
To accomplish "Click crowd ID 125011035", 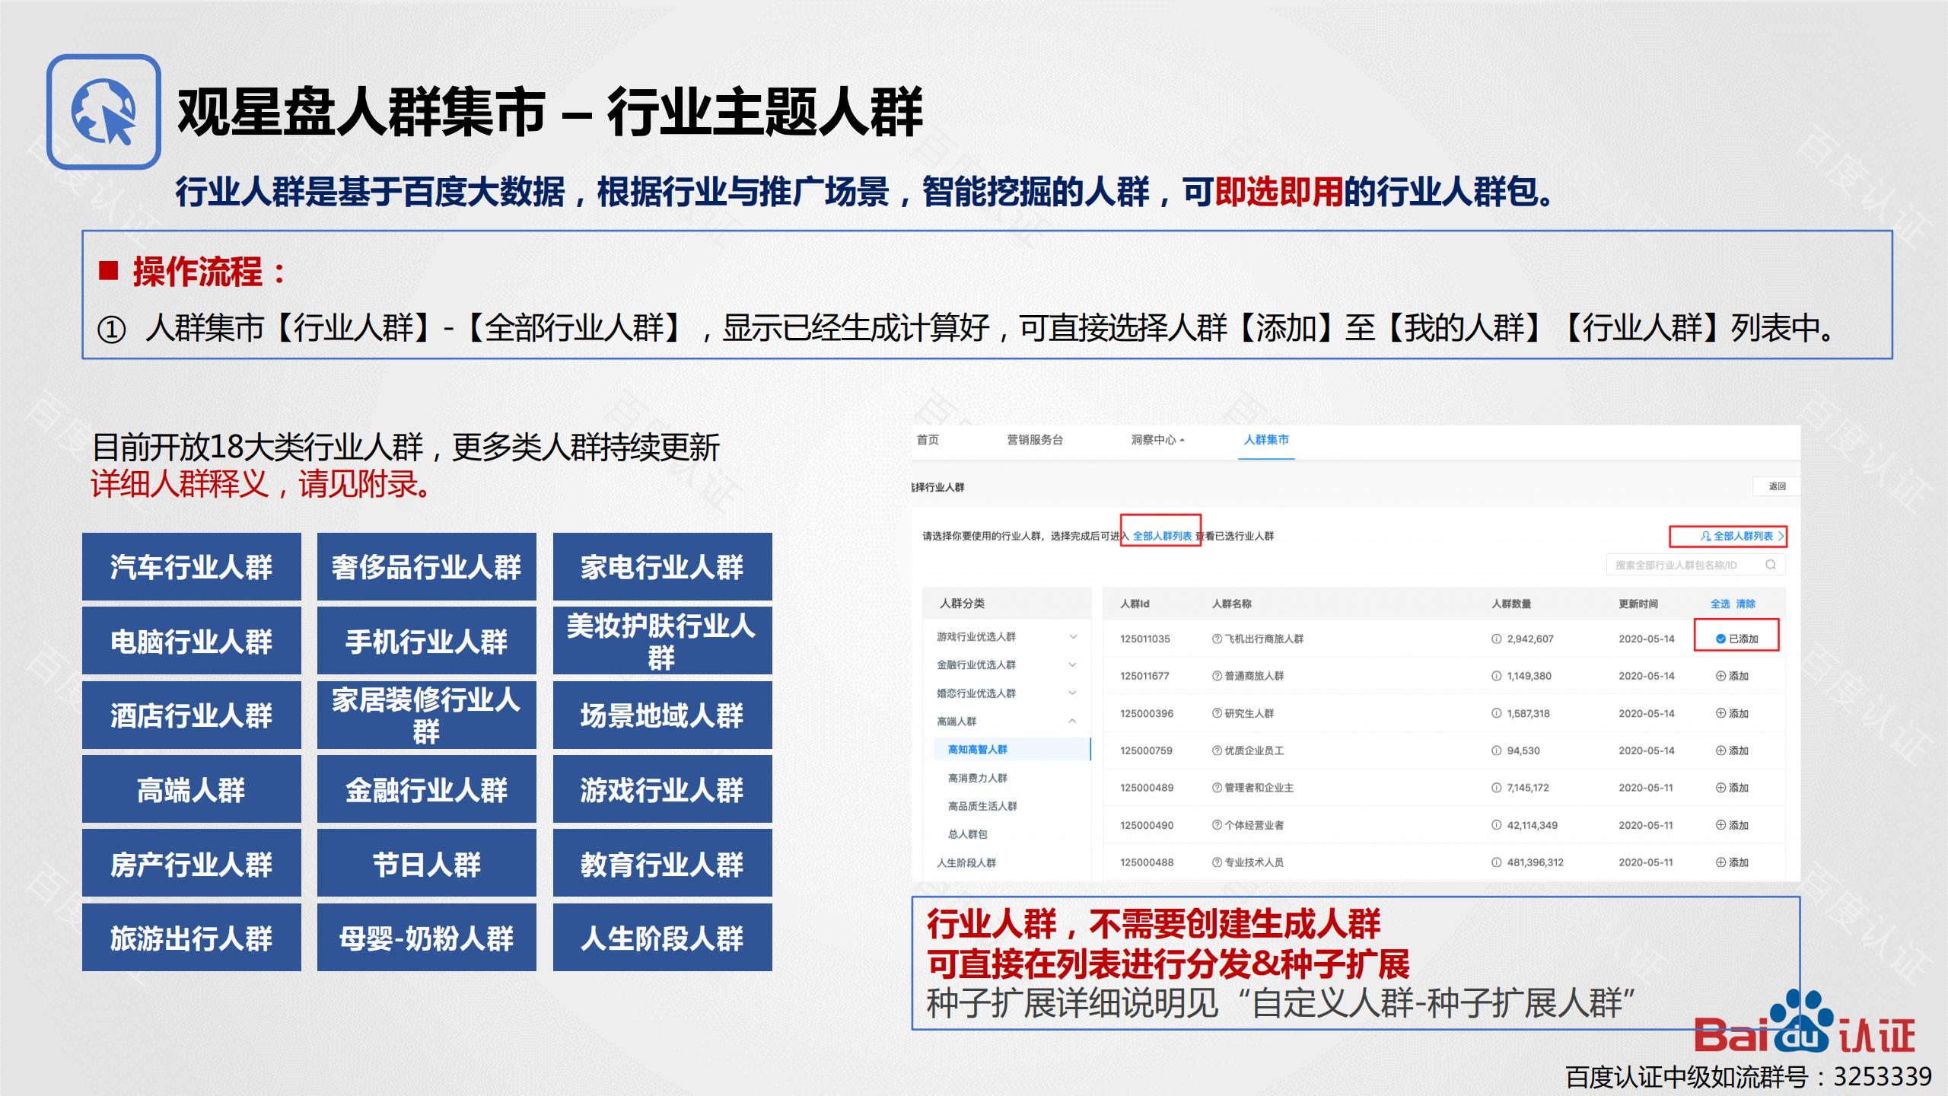I will [x=1145, y=639].
